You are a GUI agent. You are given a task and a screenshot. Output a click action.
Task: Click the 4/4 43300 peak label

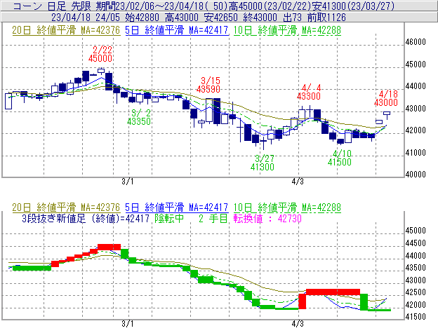point(309,92)
